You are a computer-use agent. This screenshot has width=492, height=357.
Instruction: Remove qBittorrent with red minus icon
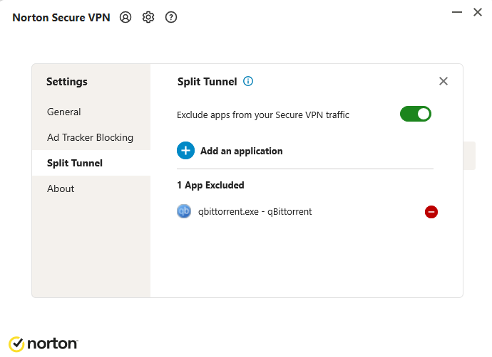[431, 212]
